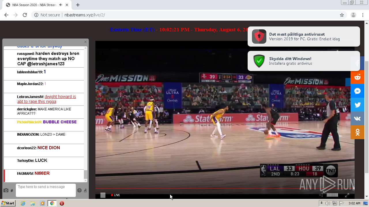Select the NBA Season 2020 browser tab
The image size is (369, 207).
(37, 5)
